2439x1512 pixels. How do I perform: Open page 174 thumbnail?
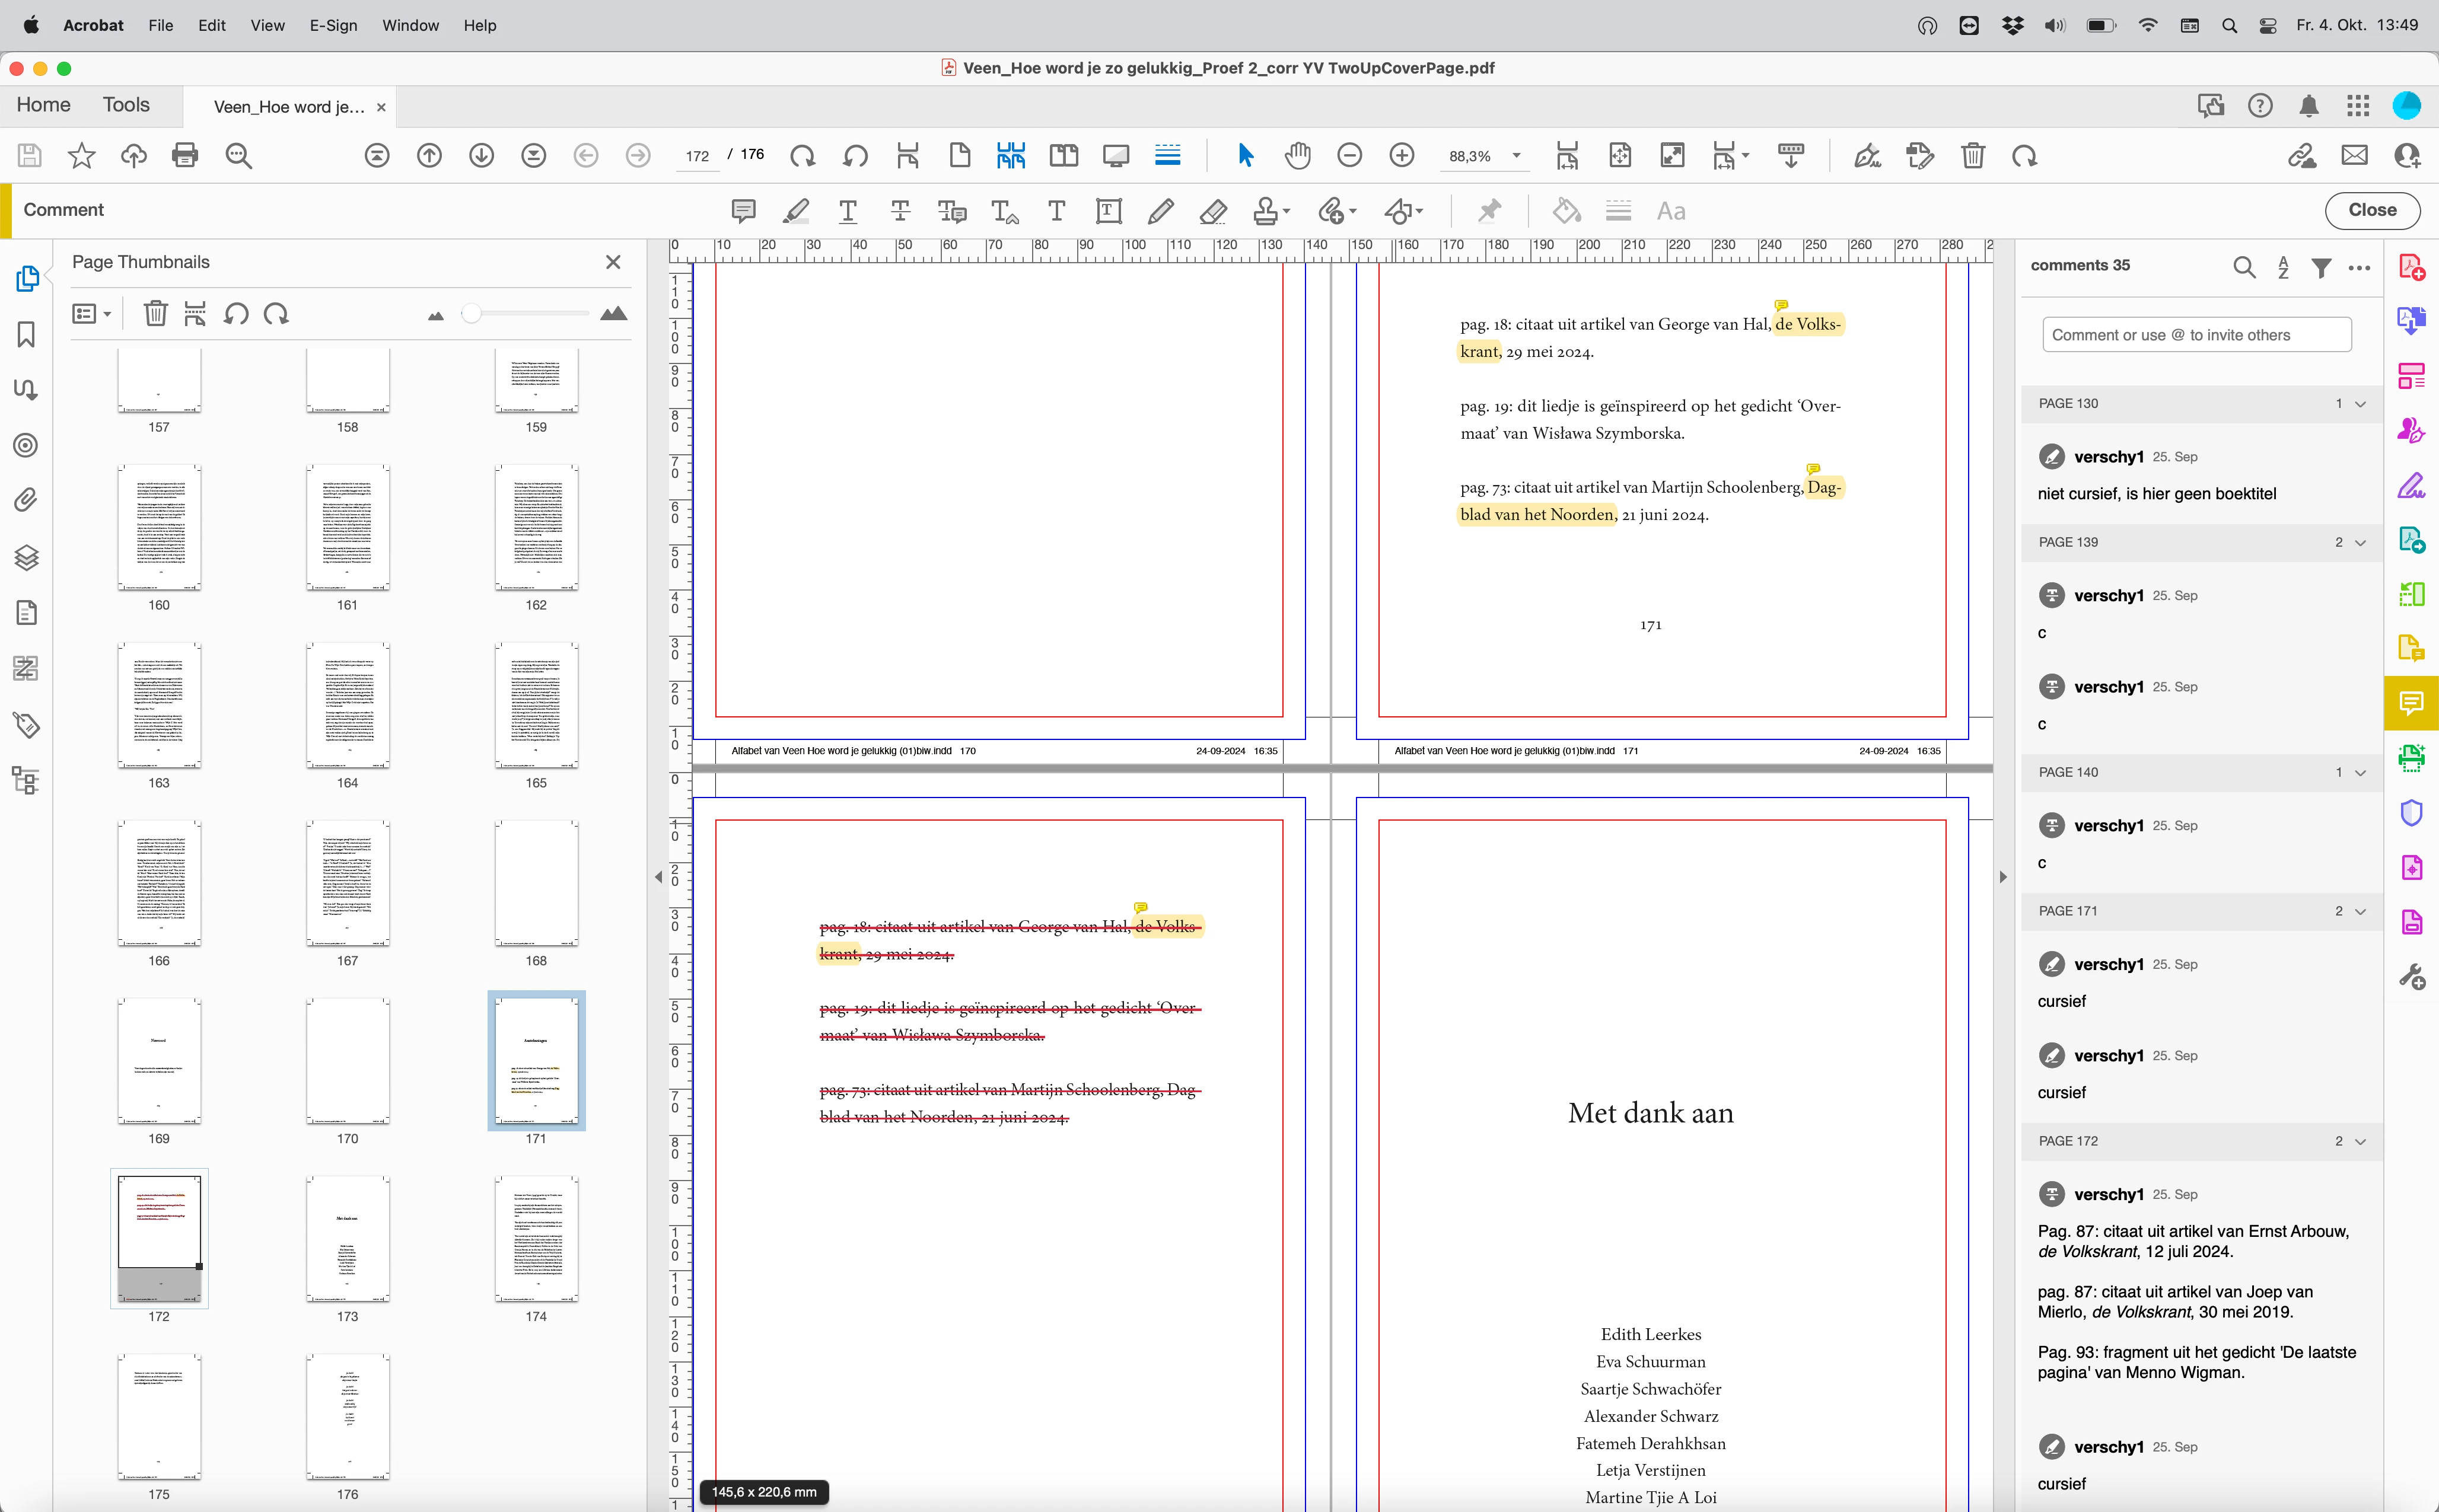[x=535, y=1239]
